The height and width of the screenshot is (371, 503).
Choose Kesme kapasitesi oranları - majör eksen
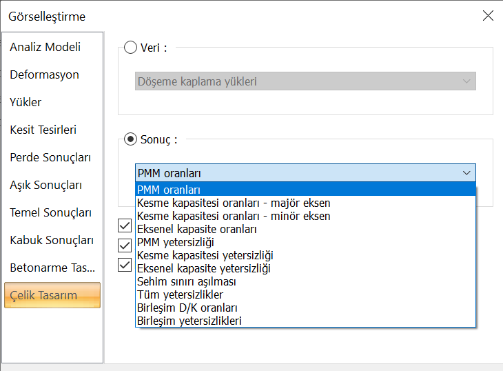point(234,203)
